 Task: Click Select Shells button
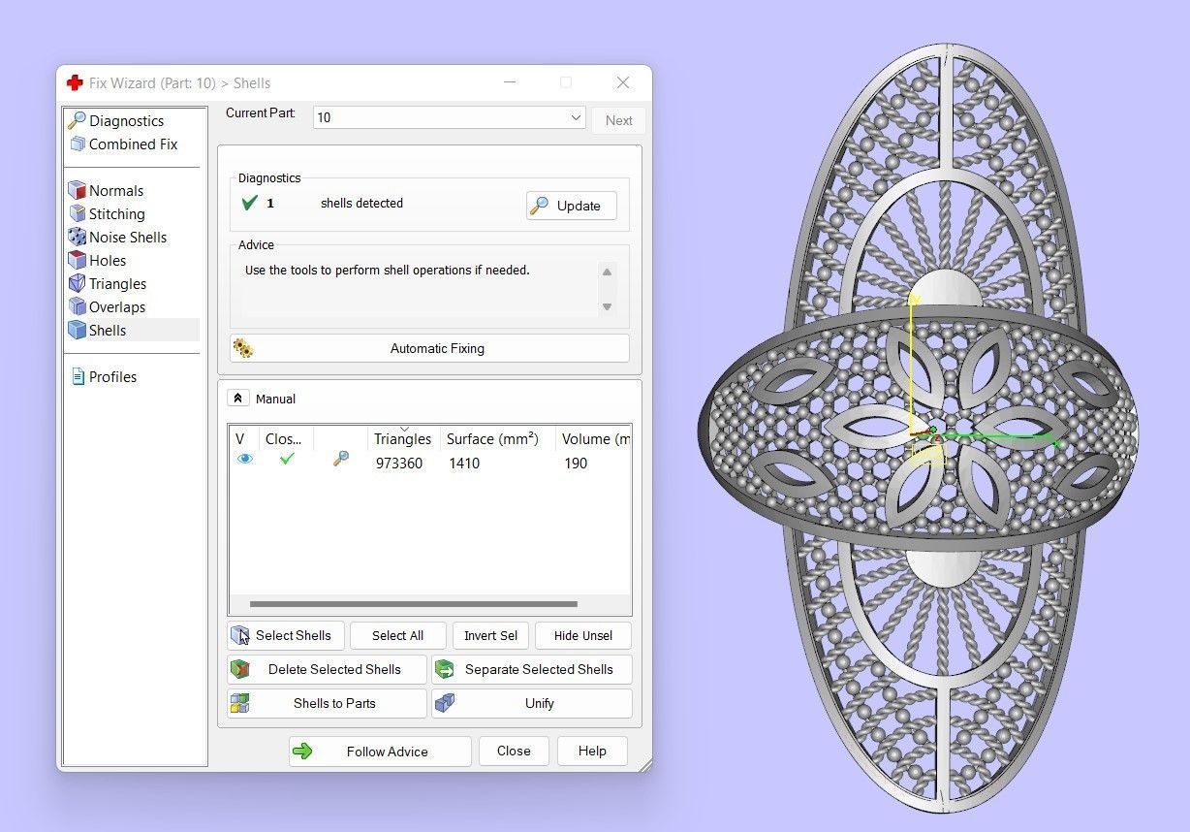click(286, 636)
